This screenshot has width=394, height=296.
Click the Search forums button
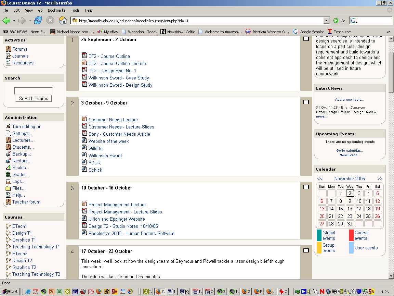pos(34,98)
